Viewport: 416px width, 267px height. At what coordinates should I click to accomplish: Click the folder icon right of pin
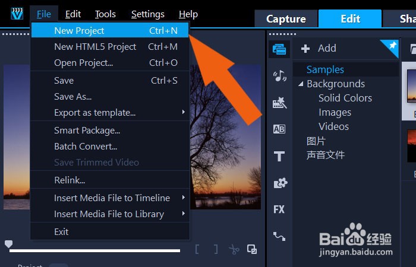pyautogui.click(x=413, y=49)
